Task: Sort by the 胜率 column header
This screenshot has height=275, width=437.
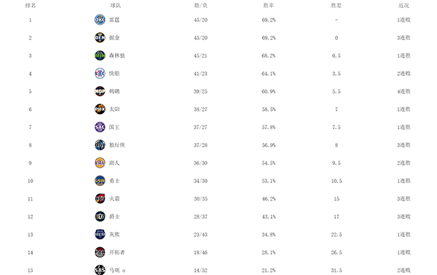Action: [x=268, y=5]
